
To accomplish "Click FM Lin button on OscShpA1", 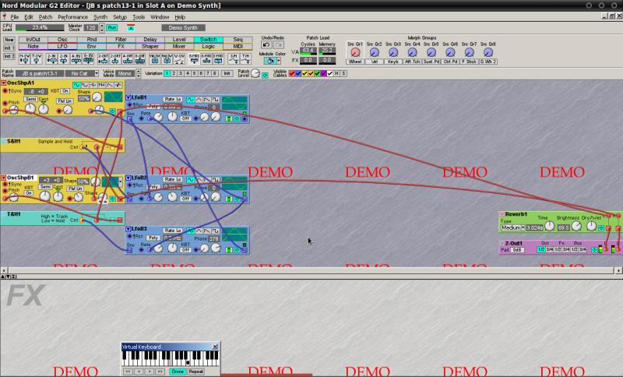I will pyautogui.click(x=65, y=101).
